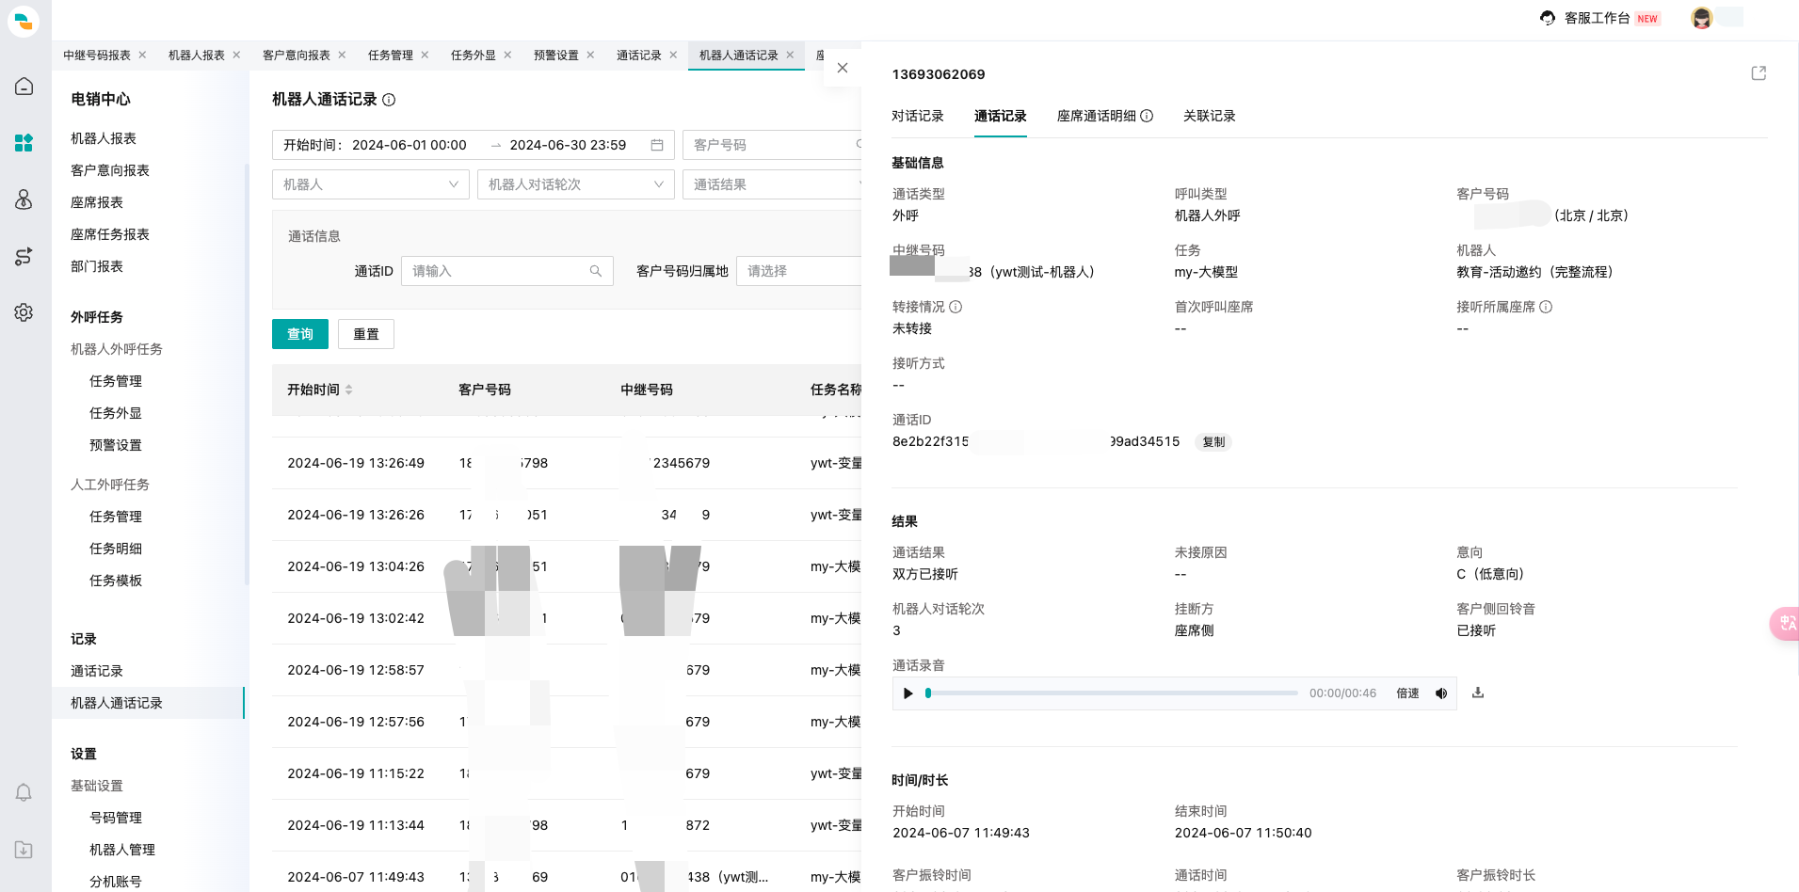Open 部门报表 in sidebar
Viewport: 1799px width, 892px height.
(x=97, y=266)
